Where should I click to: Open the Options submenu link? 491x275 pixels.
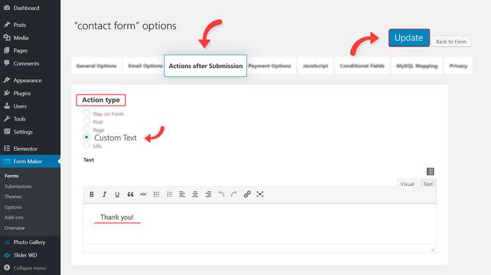(13, 207)
